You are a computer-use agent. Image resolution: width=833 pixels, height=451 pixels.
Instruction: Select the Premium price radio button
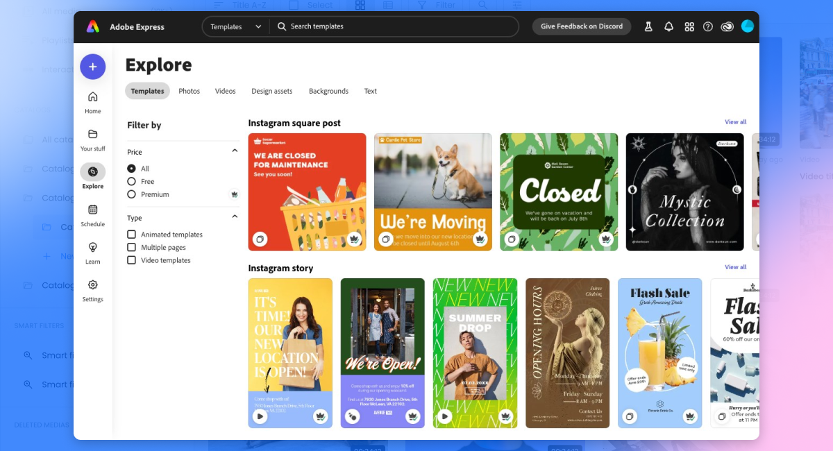click(131, 194)
